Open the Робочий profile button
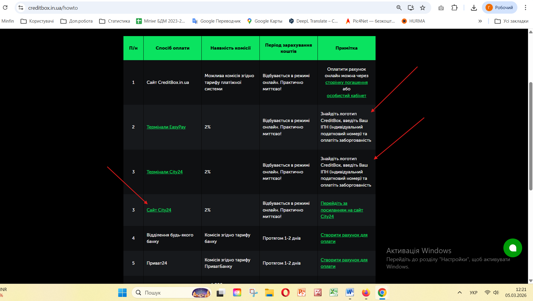 [499, 8]
